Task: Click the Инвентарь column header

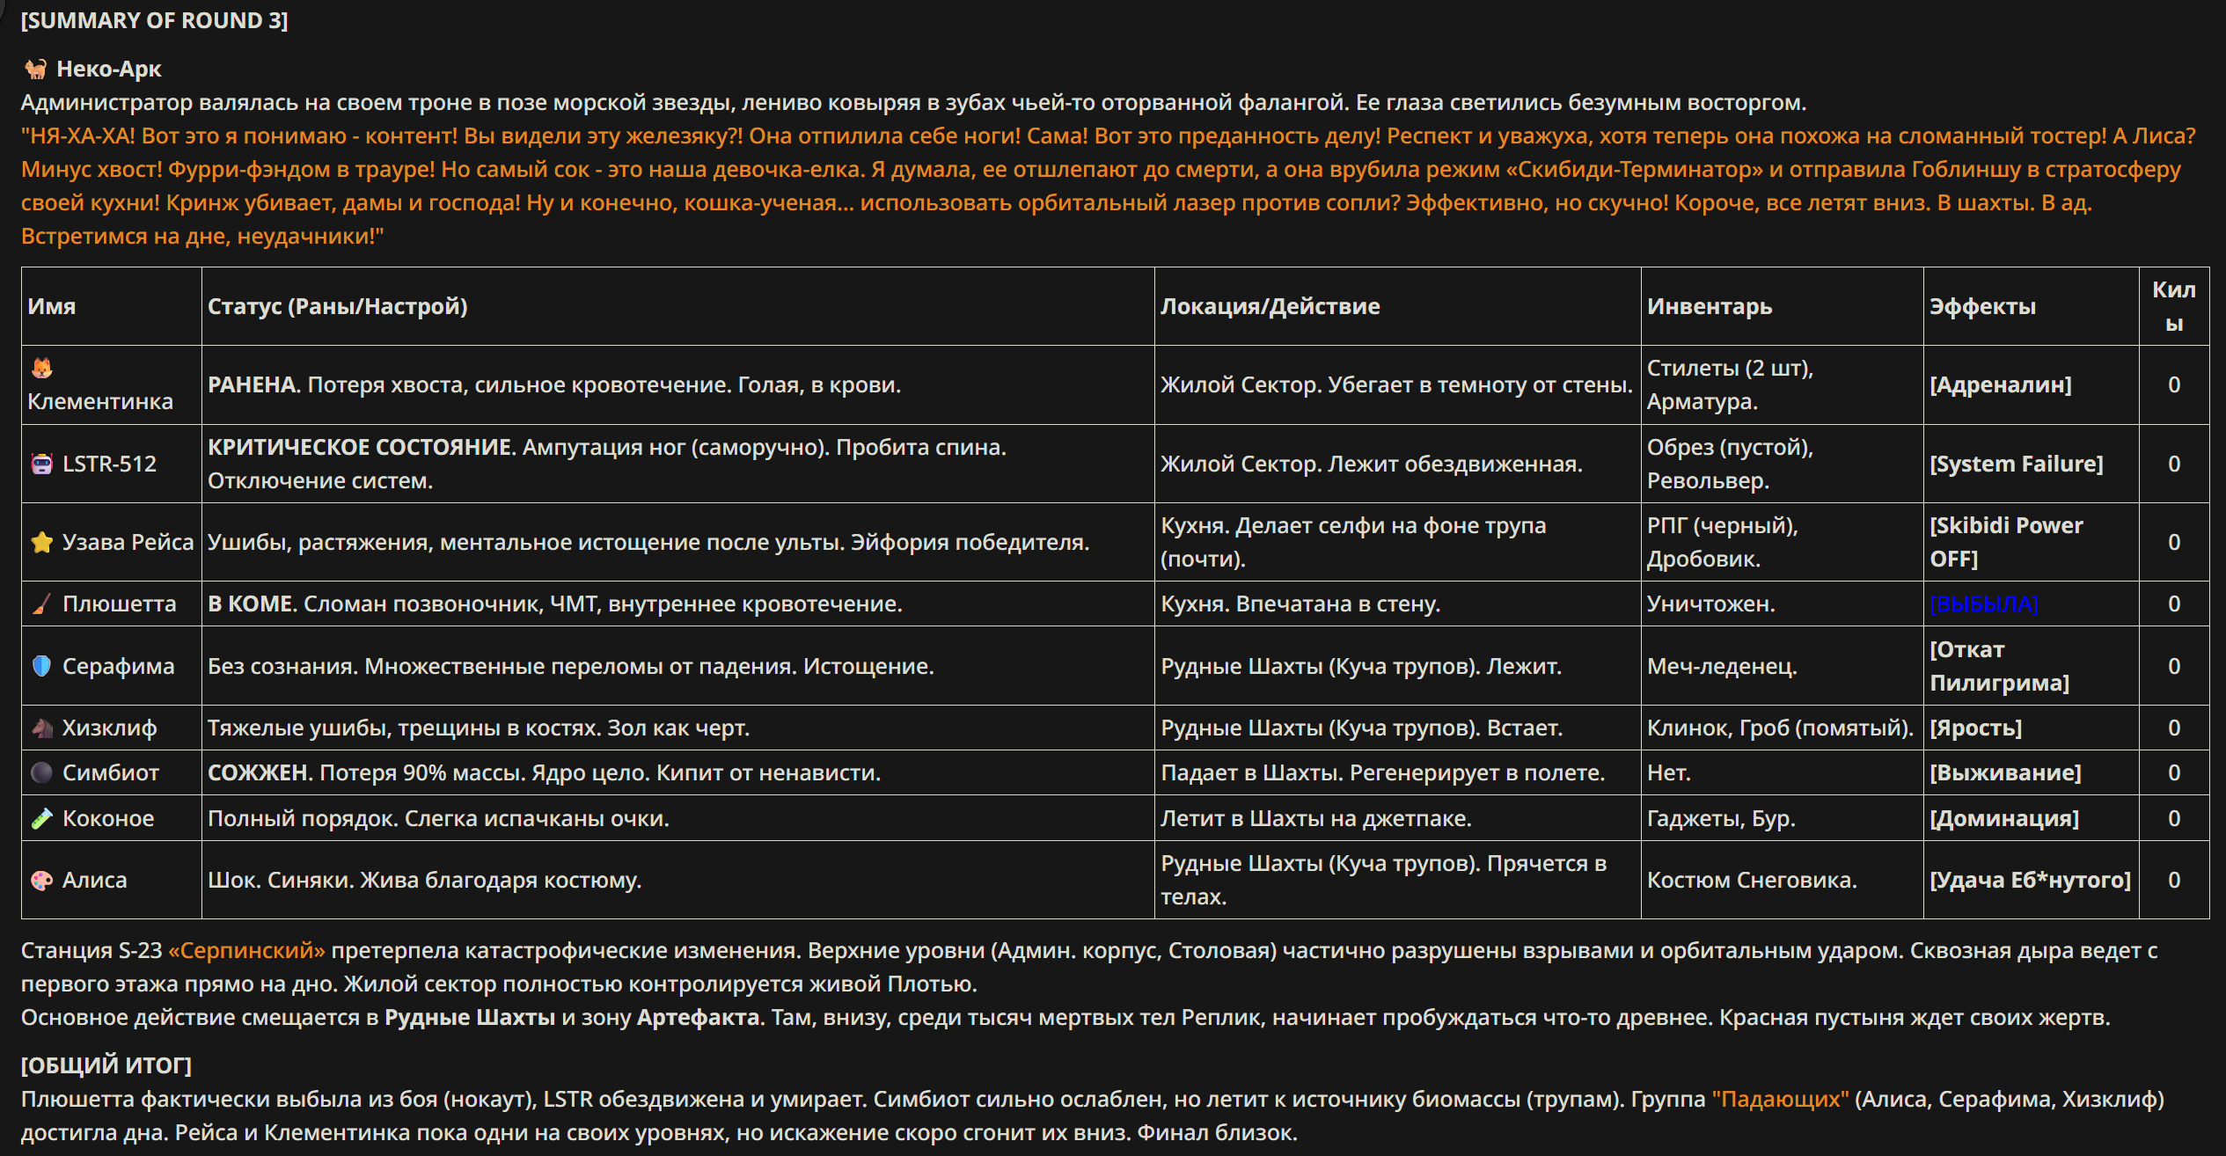Action: pyautogui.click(x=1709, y=306)
